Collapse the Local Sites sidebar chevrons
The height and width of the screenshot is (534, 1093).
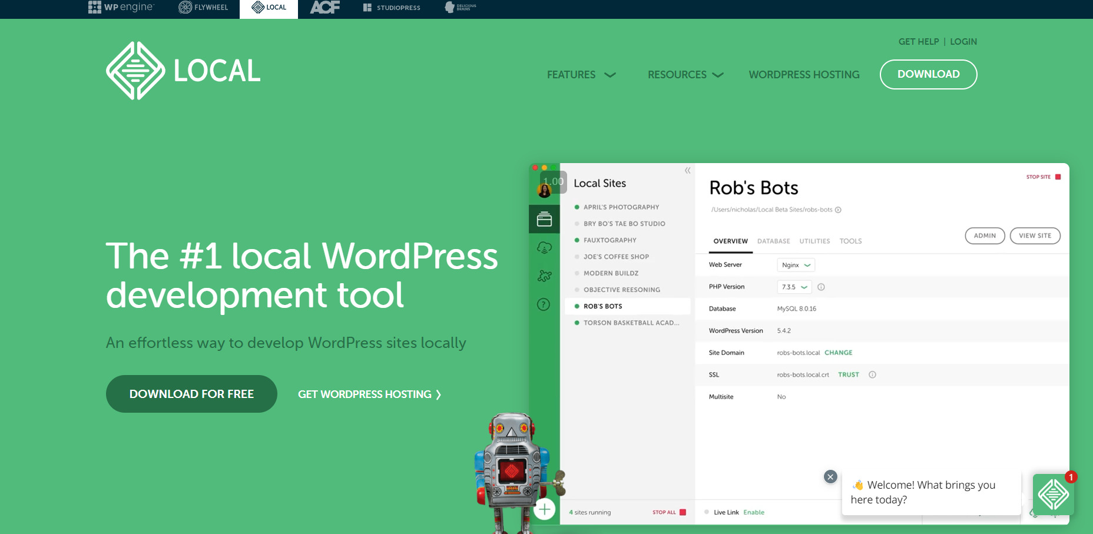point(687,171)
